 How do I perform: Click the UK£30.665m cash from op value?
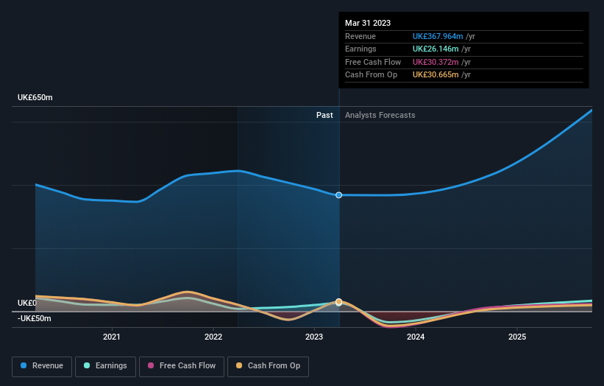[436, 75]
